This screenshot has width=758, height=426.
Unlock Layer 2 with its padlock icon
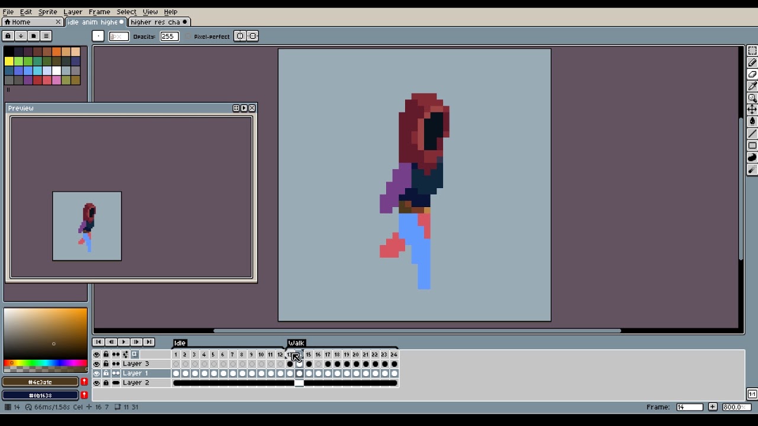[106, 383]
